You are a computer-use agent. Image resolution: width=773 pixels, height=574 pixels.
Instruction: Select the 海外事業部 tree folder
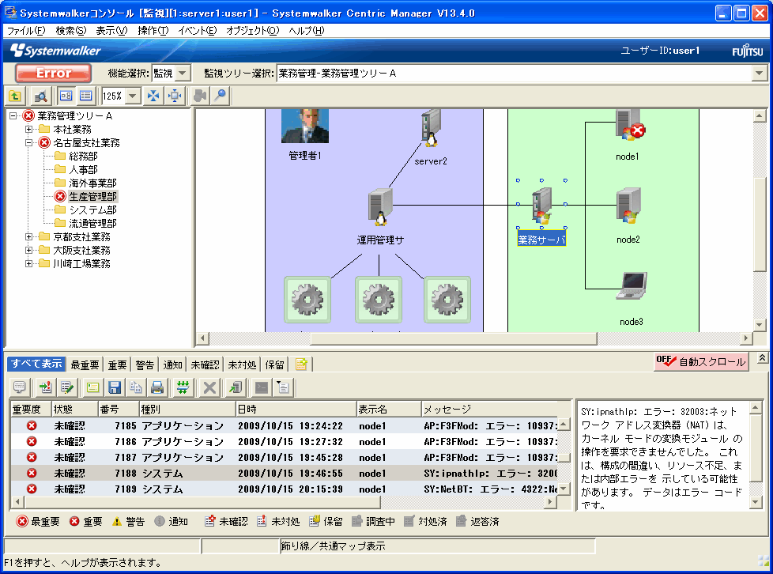pos(92,183)
